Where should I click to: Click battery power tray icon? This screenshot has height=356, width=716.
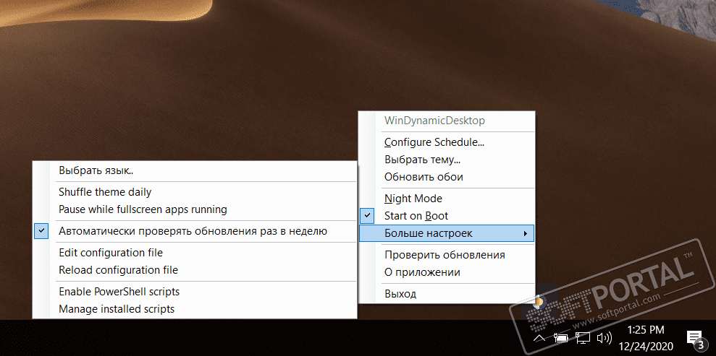(x=560, y=338)
